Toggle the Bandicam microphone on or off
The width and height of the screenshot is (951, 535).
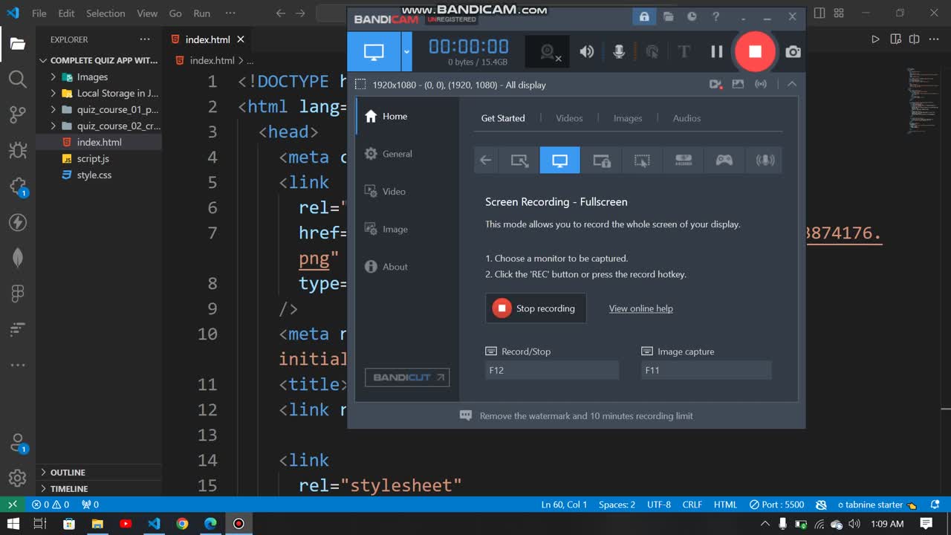point(618,51)
